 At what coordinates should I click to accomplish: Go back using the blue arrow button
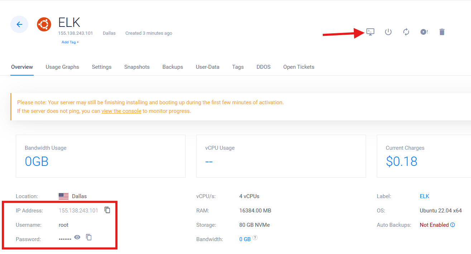pos(19,24)
